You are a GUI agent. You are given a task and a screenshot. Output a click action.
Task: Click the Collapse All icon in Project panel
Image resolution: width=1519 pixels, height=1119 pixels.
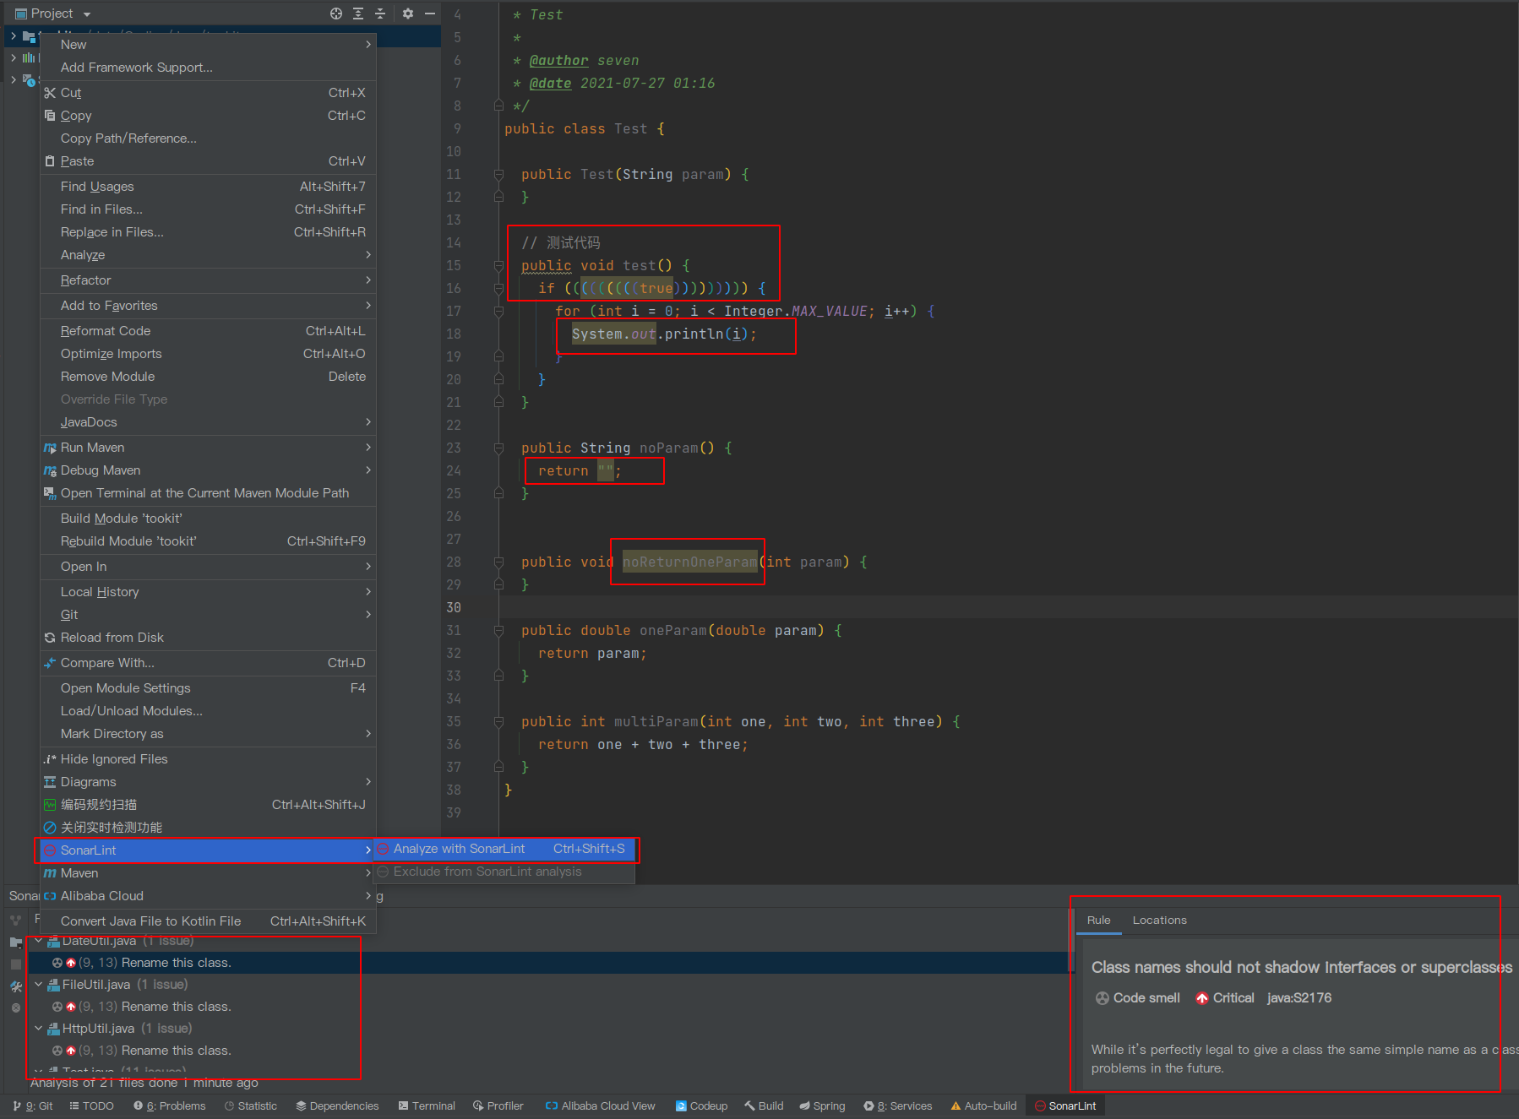(380, 14)
